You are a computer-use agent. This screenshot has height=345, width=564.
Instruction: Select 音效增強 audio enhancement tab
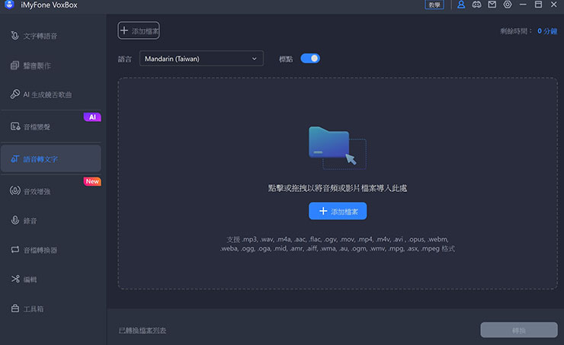50,190
